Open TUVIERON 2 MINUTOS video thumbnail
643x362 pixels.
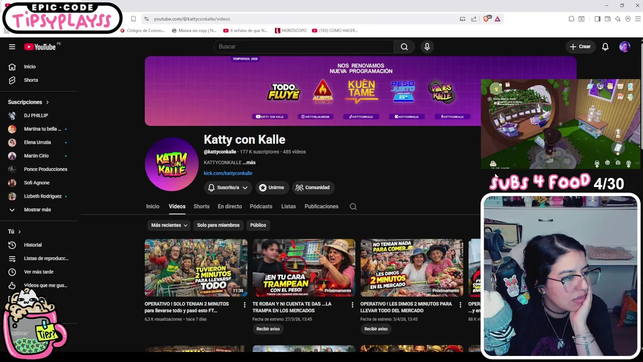point(196,268)
